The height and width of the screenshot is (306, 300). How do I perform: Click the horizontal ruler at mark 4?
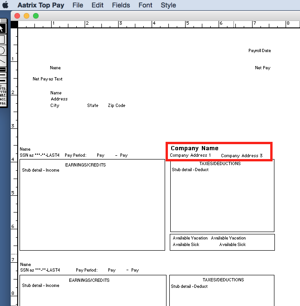point(152,24)
